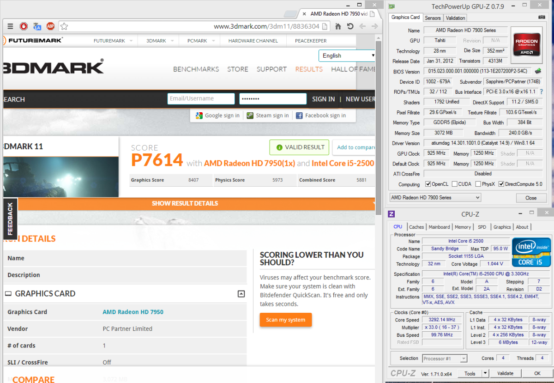
Task: Click the Intel Core i5 logo in CPU-Z
Action: coord(531,252)
